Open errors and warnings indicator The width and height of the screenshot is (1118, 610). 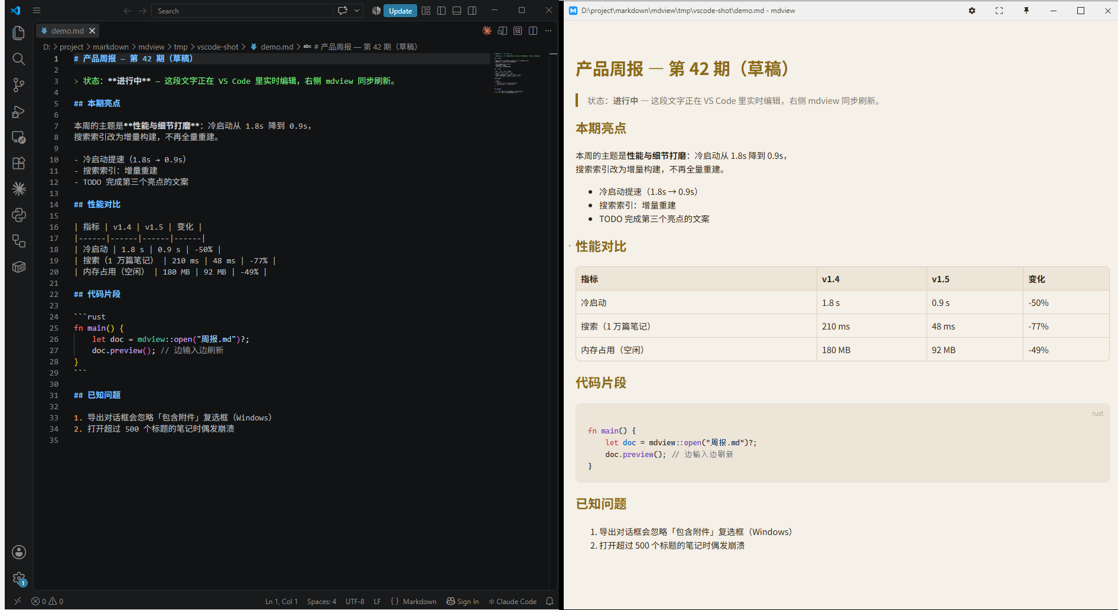(47, 601)
